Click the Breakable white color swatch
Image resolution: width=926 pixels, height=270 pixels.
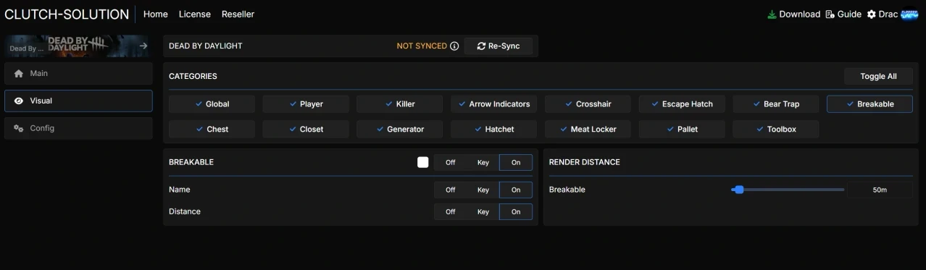pos(423,162)
